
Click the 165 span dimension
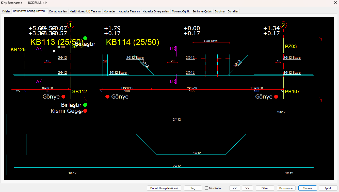tap(192, 91)
